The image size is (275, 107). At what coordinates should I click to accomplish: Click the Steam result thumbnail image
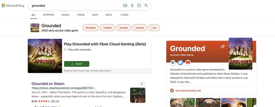point(138,95)
